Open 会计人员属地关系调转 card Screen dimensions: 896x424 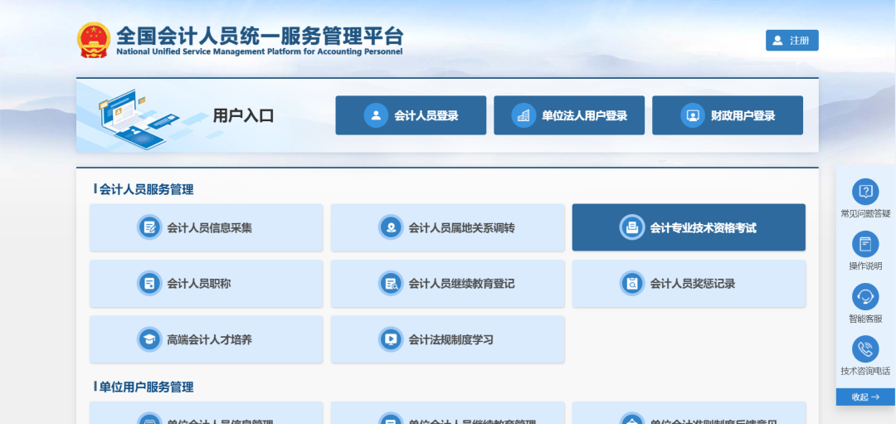tap(447, 227)
